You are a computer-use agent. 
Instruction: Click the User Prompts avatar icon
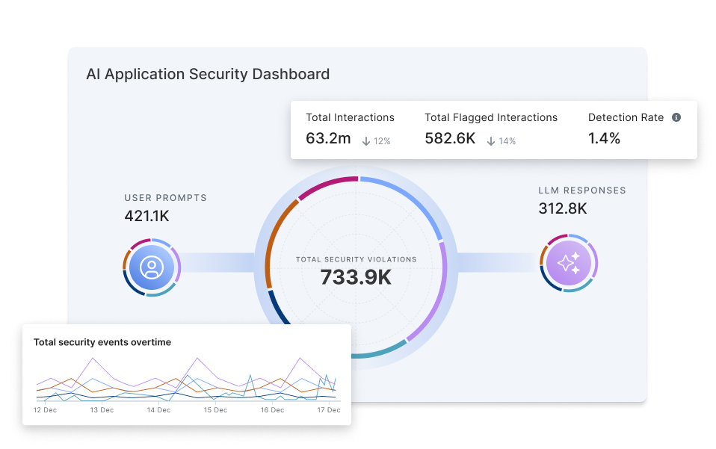152,267
